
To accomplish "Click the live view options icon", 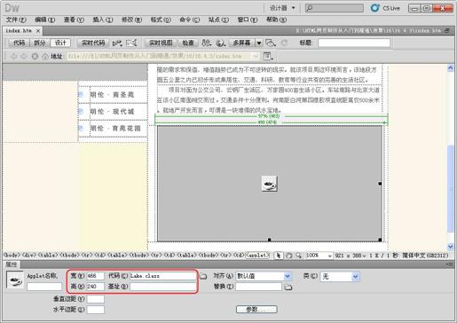I will pos(268,56).
